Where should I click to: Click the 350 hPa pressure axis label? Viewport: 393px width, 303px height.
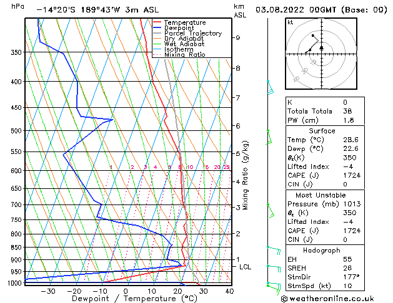16,52
